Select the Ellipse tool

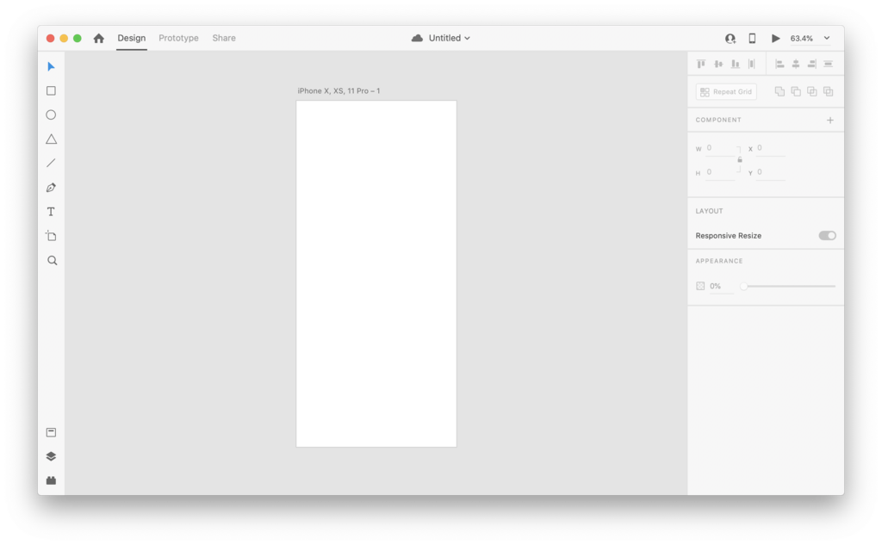click(x=51, y=115)
